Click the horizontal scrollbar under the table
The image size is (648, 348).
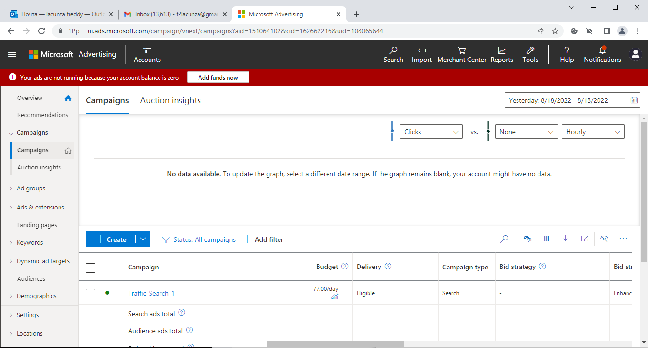pyautogui.click(x=335, y=344)
